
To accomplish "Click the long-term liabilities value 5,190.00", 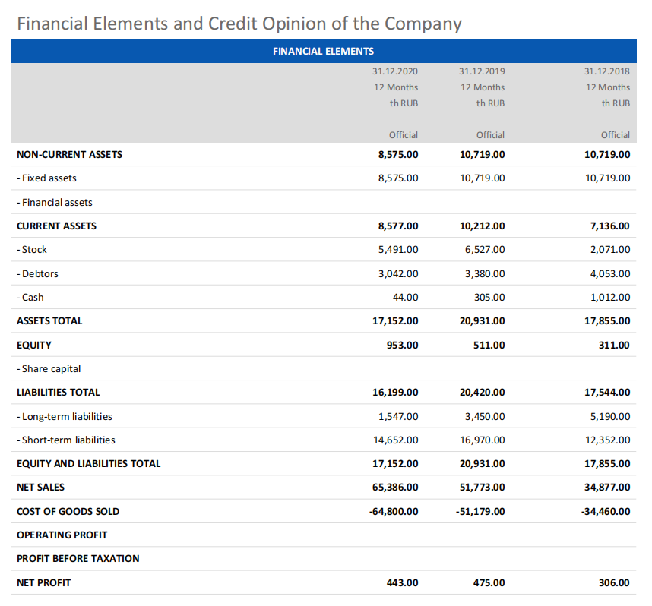I will point(610,417).
